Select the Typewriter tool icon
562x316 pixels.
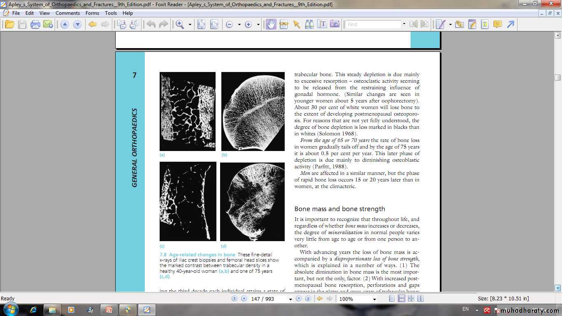[485, 25]
